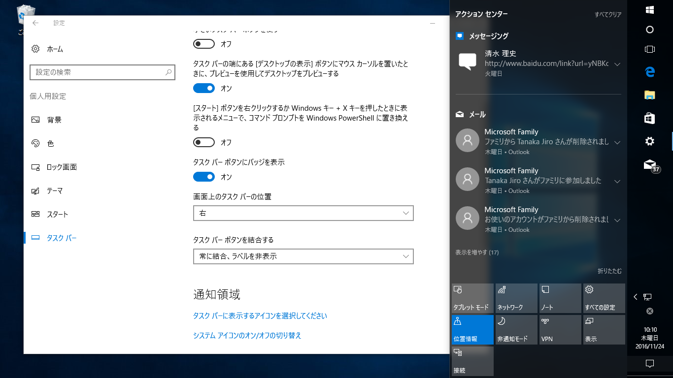Open the 接続 quick action tile

click(472, 360)
